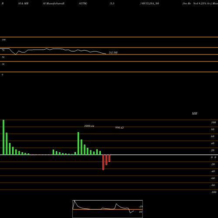The width and height of the screenshot is (218, 218).
Task: Click the MR axis label 60
Action: (213, 136)
